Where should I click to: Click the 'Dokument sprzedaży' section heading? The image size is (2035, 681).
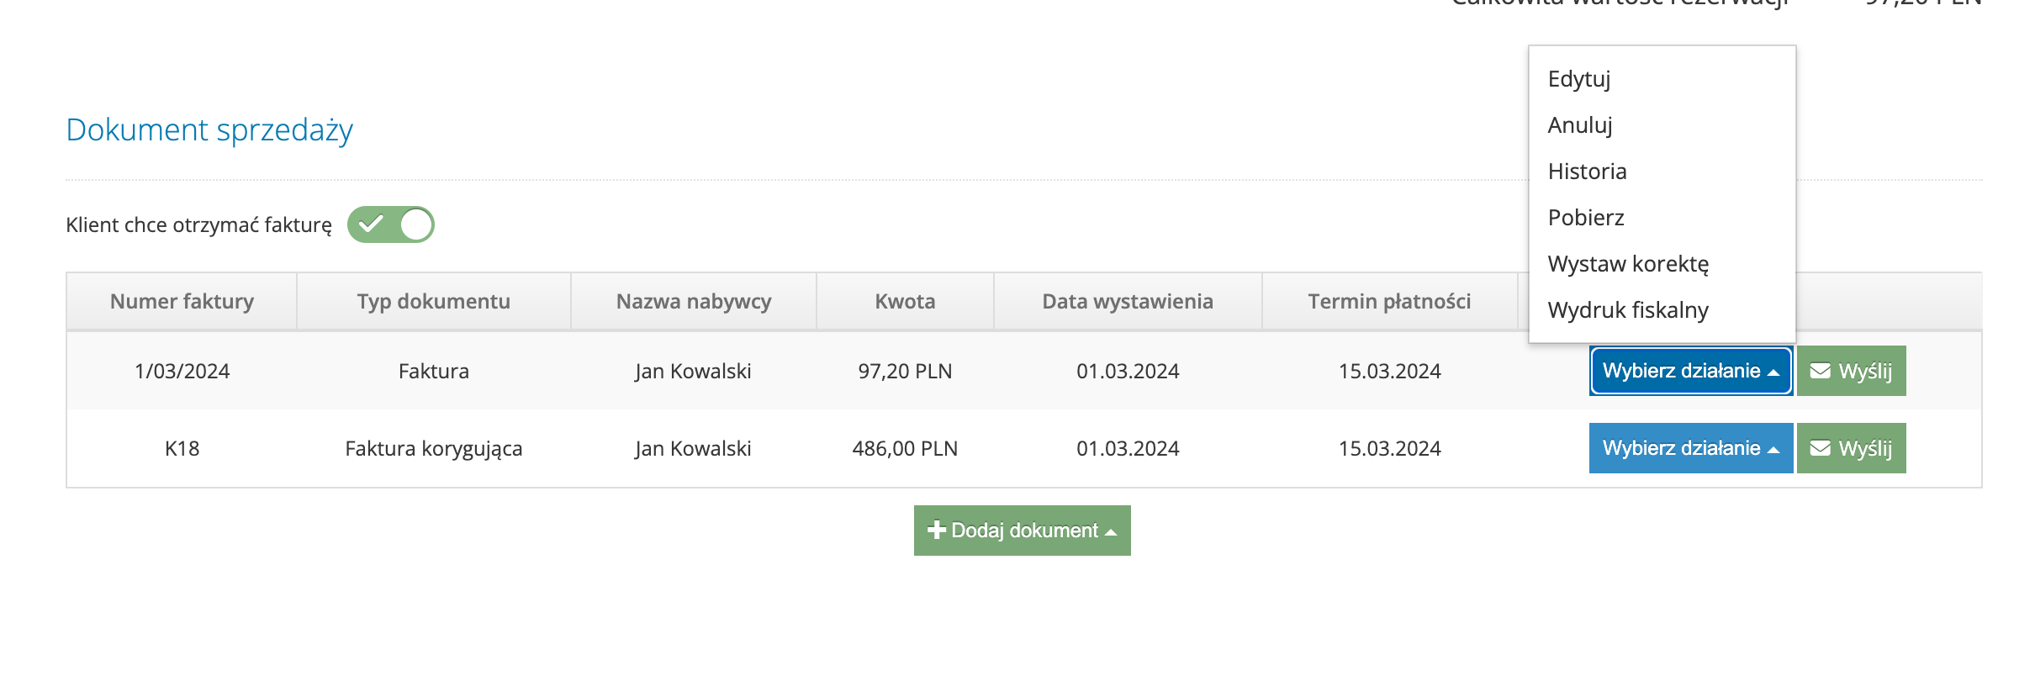(x=209, y=130)
